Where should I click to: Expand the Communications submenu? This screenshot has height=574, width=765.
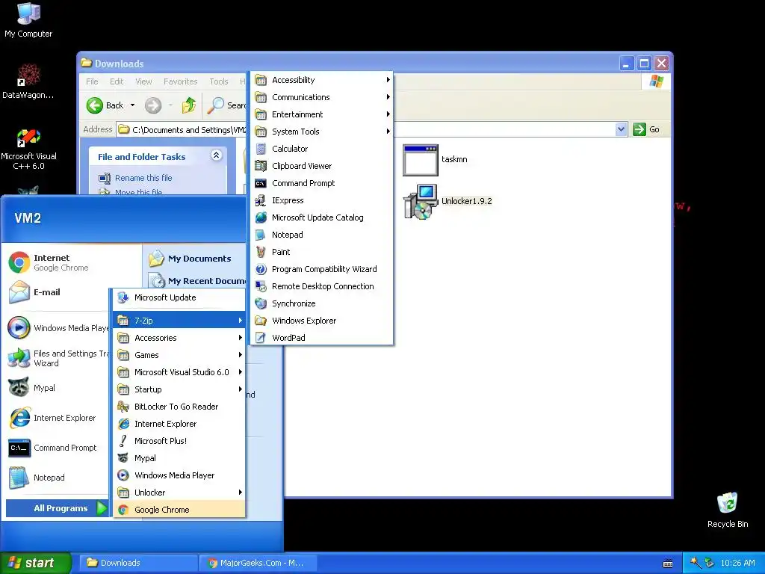pyautogui.click(x=321, y=97)
